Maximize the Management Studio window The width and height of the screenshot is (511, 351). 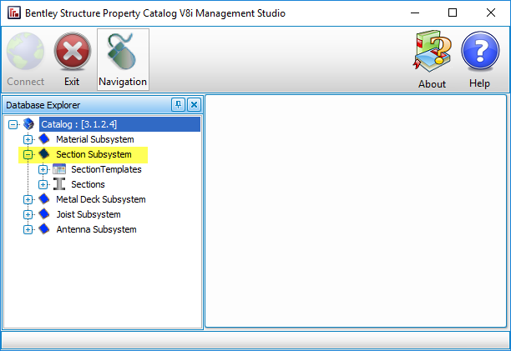[x=453, y=13]
